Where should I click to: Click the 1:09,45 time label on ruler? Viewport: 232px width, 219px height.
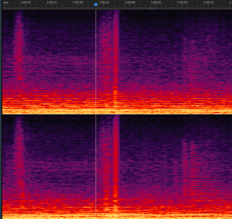click(x=156, y=2)
